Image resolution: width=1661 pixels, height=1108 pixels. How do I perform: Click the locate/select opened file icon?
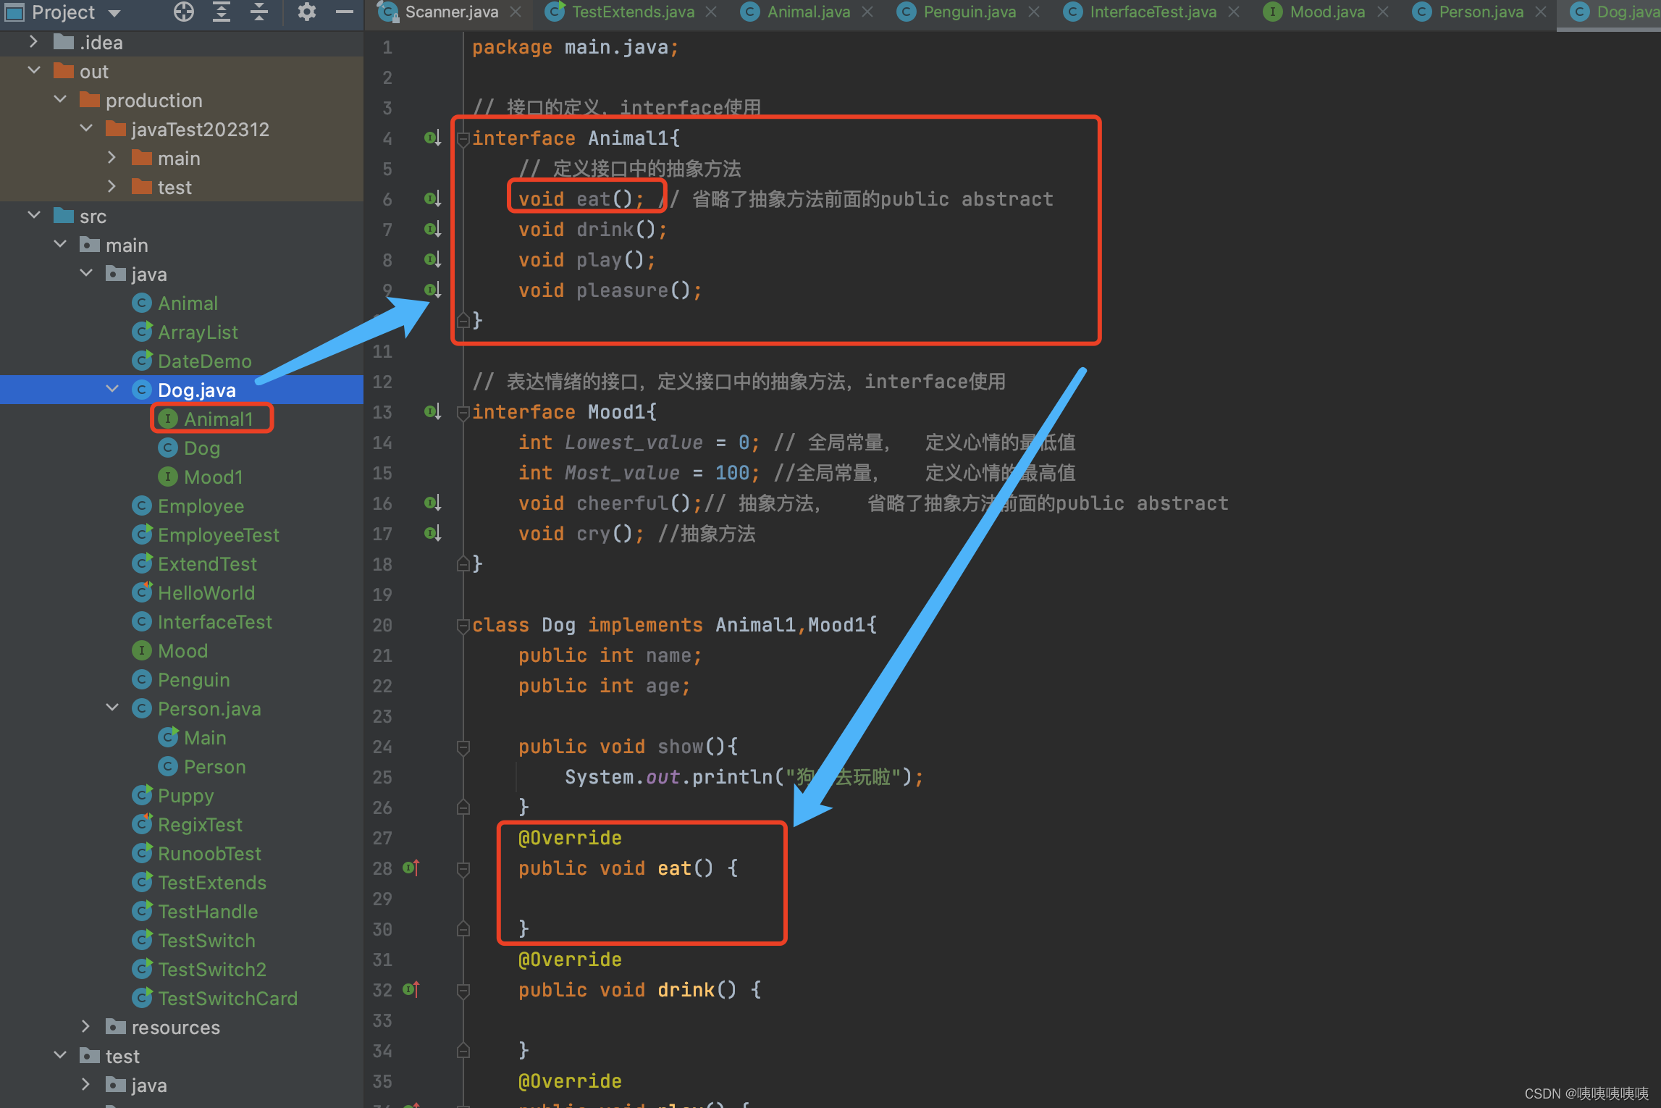pyautogui.click(x=184, y=12)
